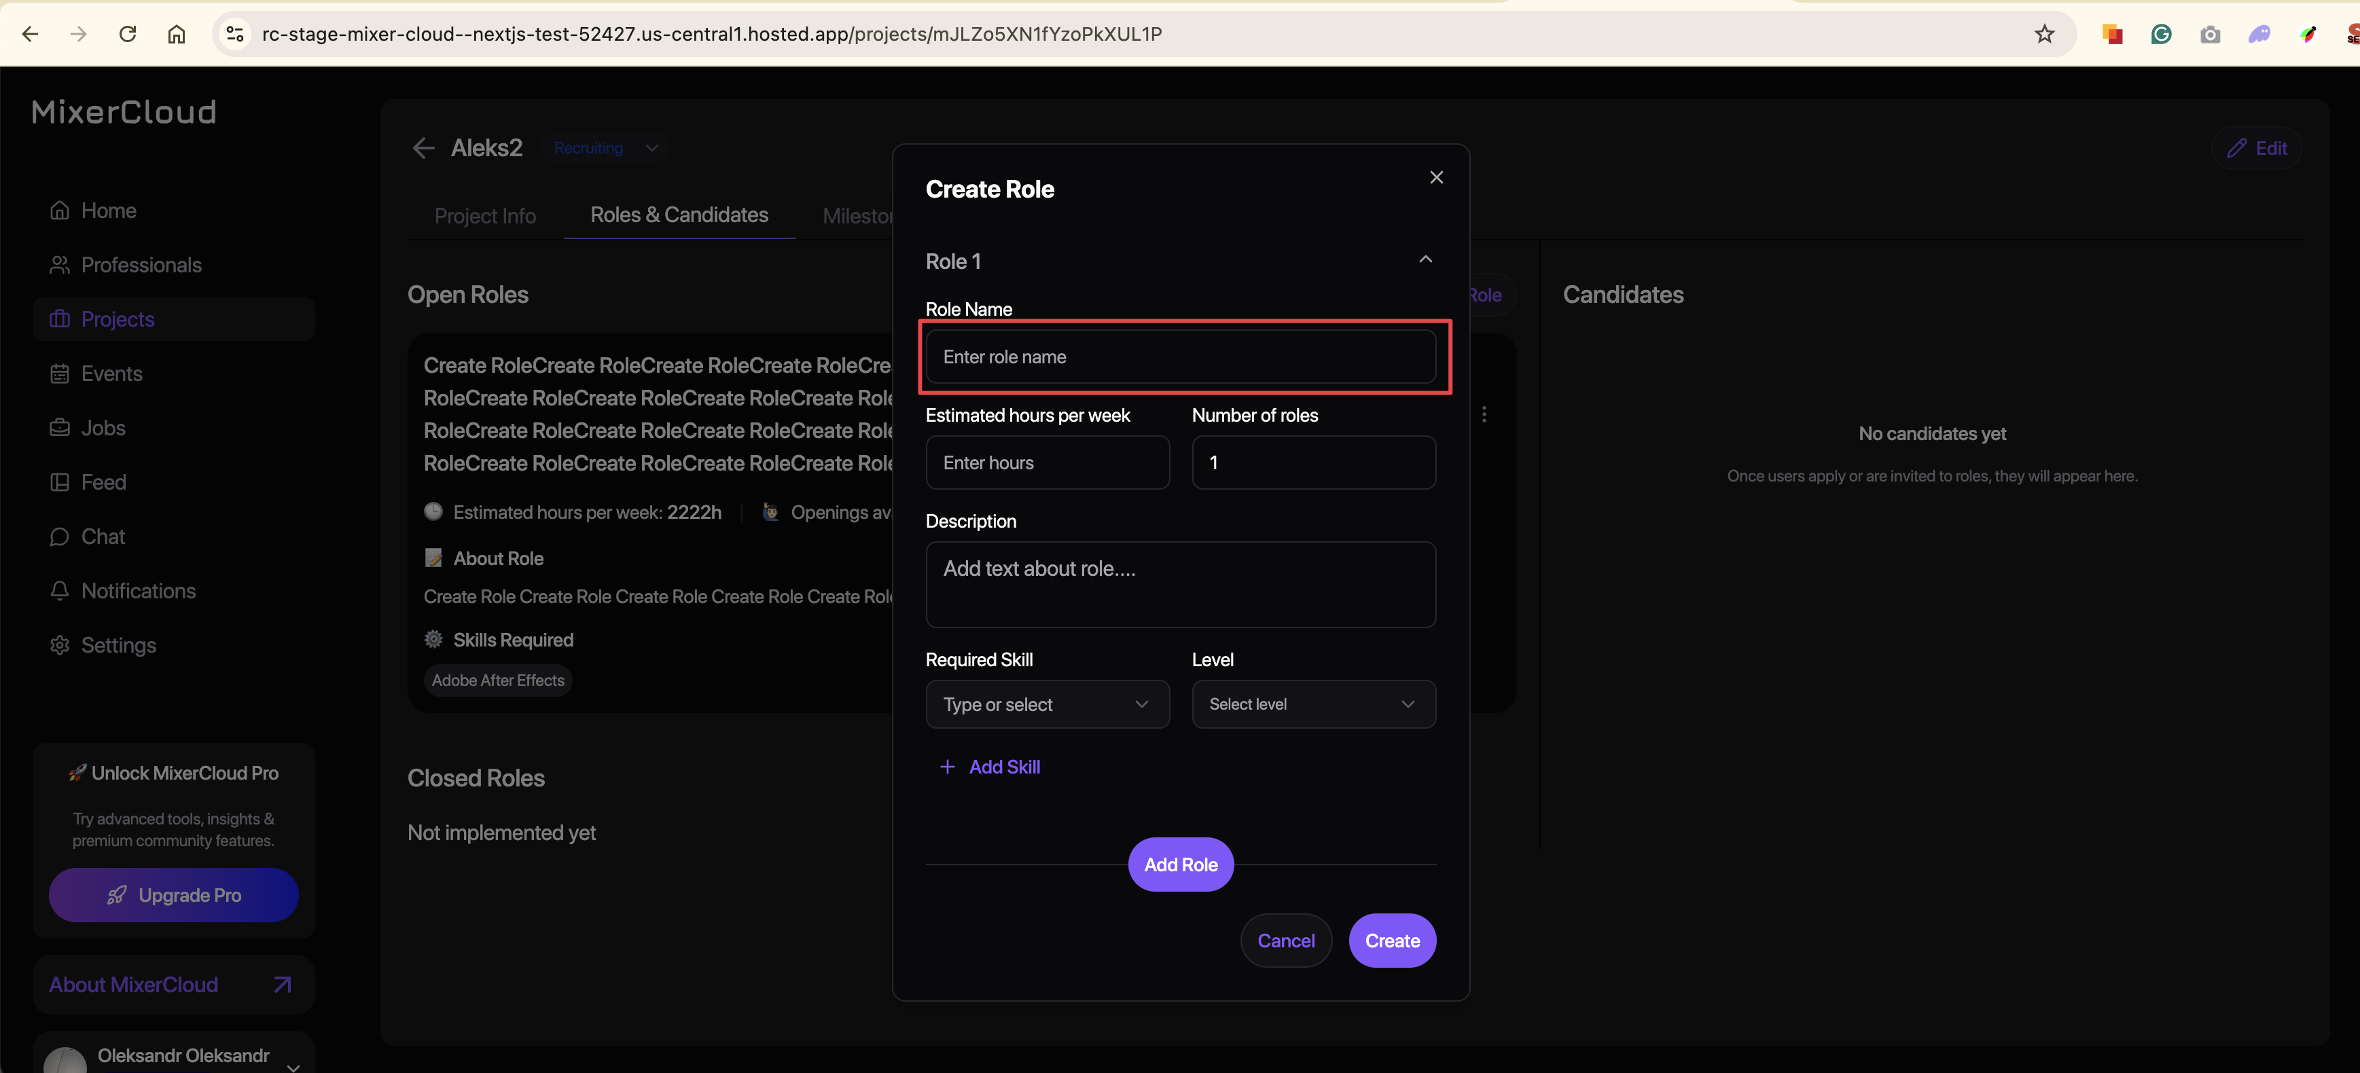The width and height of the screenshot is (2360, 1073).
Task: Click the back arrow beside Aleks2
Action: [423, 148]
